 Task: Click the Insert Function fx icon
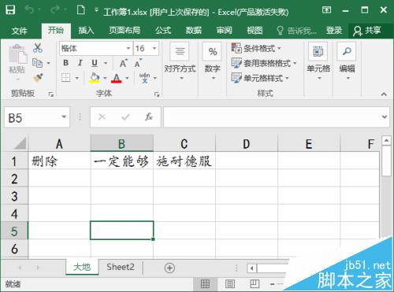tap(149, 116)
